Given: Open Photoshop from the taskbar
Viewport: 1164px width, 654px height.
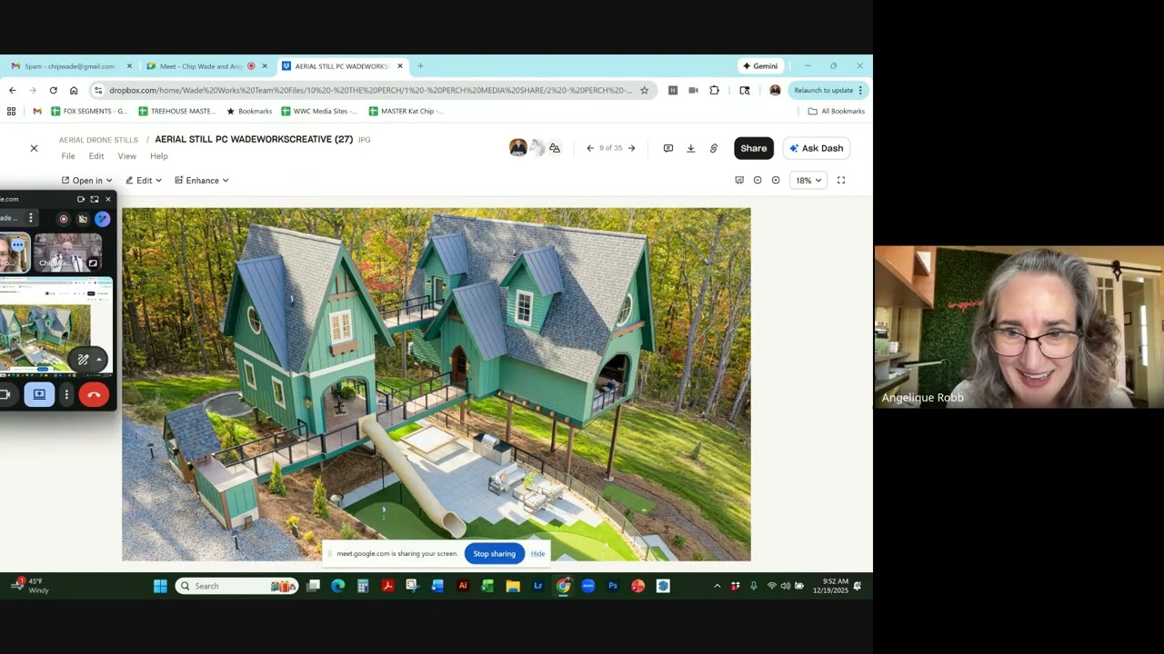Looking at the screenshot, I should pos(613,586).
